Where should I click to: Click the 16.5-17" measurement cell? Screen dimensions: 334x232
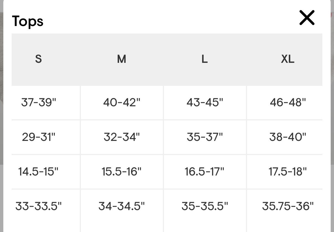point(204,172)
